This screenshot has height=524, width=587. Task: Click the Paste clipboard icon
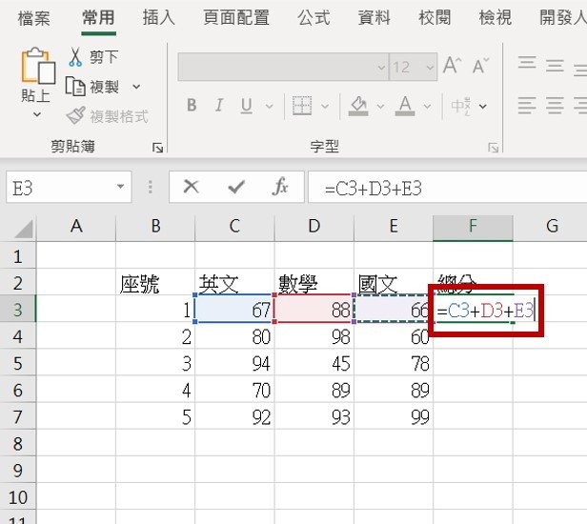pyautogui.click(x=38, y=66)
